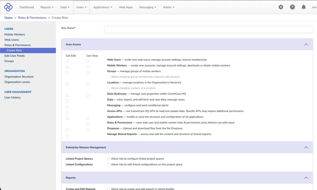The image size is (317, 190).
Task: Enable Can Edit for Dropzone
Action: click(67, 130)
